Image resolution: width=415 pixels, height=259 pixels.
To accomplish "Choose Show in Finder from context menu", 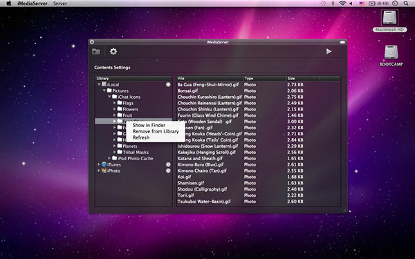I will tap(149, 125).
